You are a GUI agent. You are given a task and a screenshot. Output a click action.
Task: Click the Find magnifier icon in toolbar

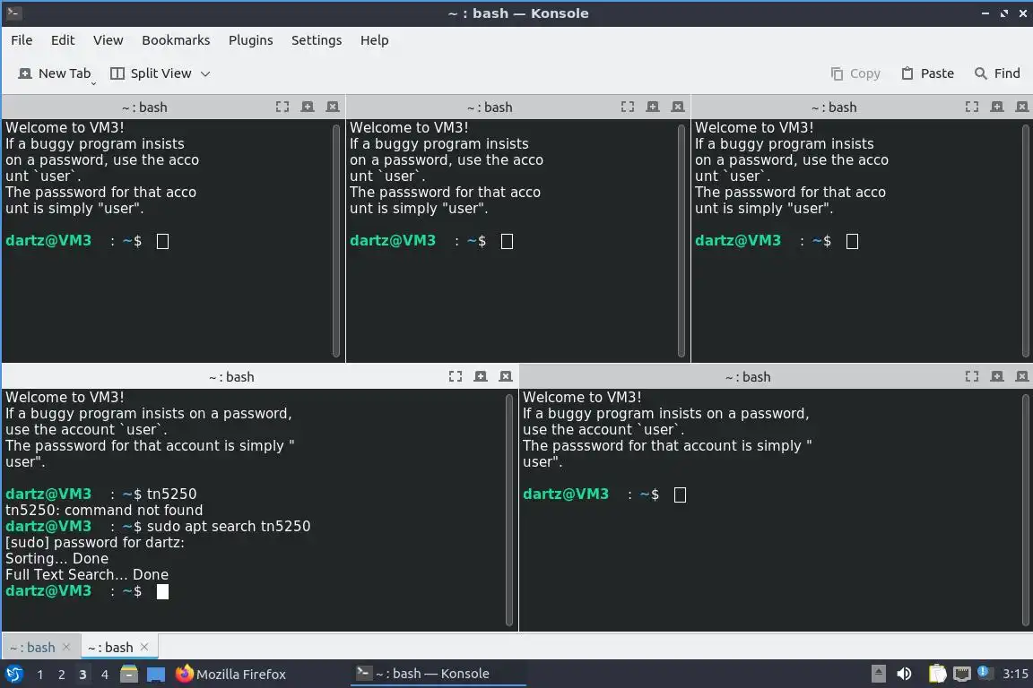[x=980, y=73]
